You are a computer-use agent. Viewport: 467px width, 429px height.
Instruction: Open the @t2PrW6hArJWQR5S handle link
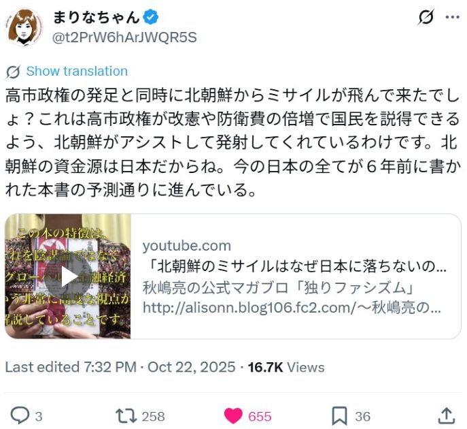(124, 37)
